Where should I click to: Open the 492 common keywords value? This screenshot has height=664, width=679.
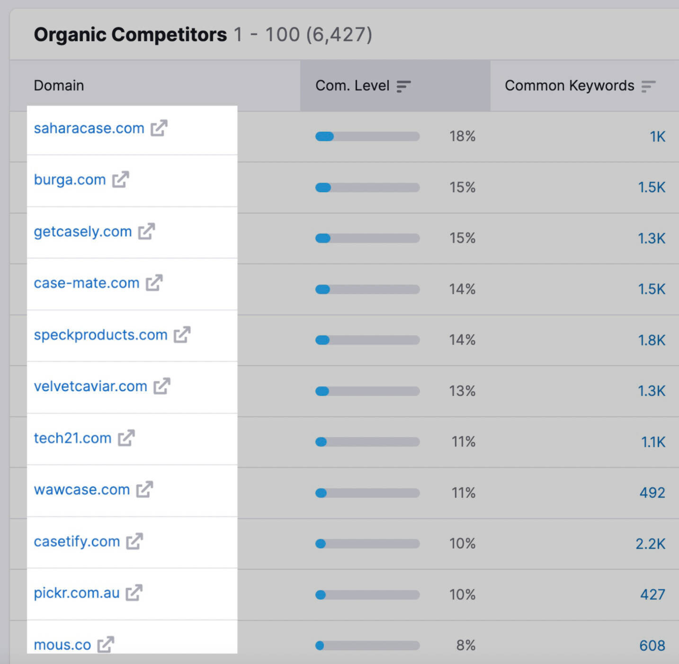(652, 493)
